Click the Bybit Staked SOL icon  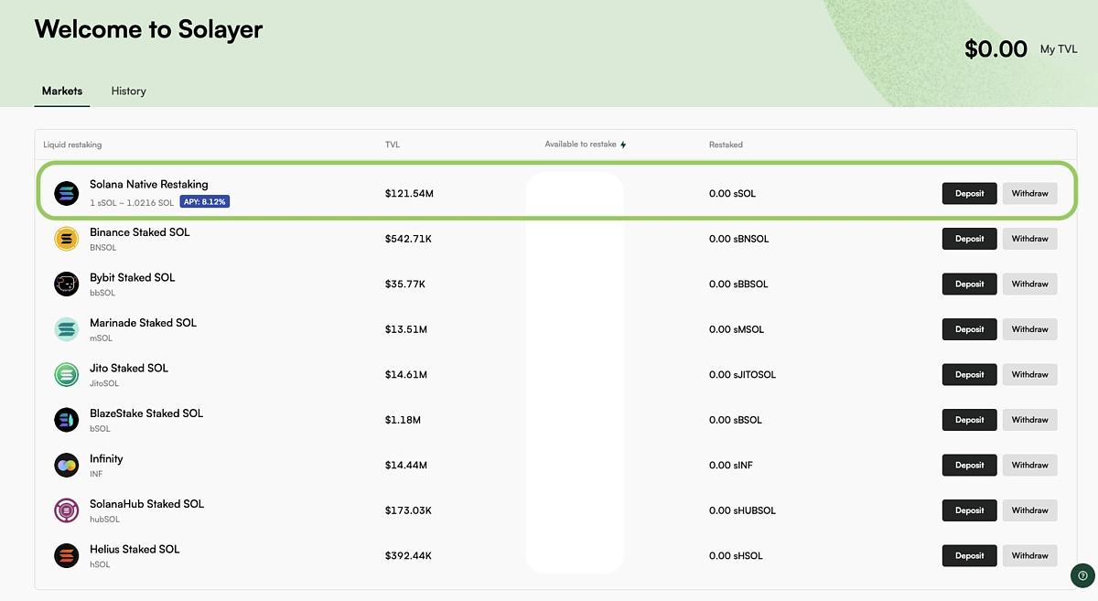tap(67, 284)
